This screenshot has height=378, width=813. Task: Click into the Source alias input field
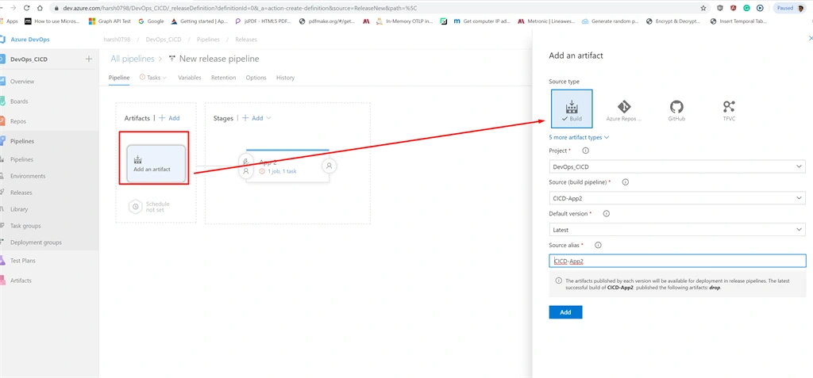coord(677,261)
